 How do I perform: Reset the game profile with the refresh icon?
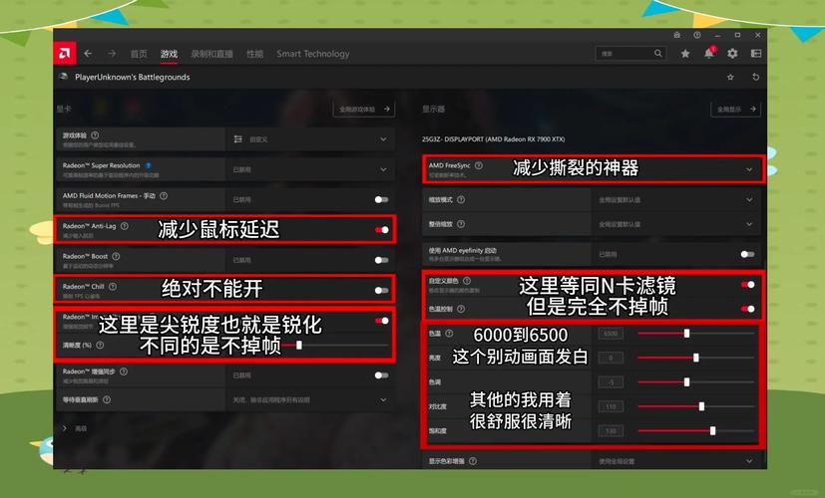click(755, 78)
